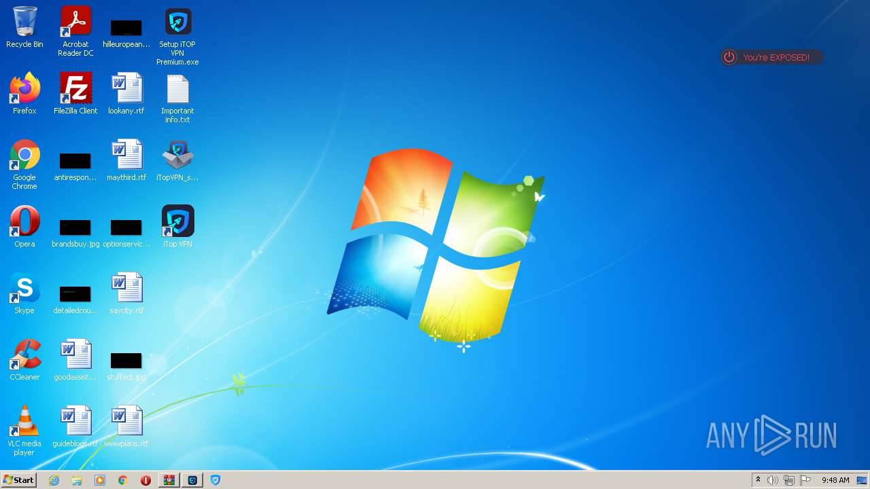Viewport: 870px width, 489px height.
Task: Open Windows Explorer from the taskbar
Action: (77, 480)
